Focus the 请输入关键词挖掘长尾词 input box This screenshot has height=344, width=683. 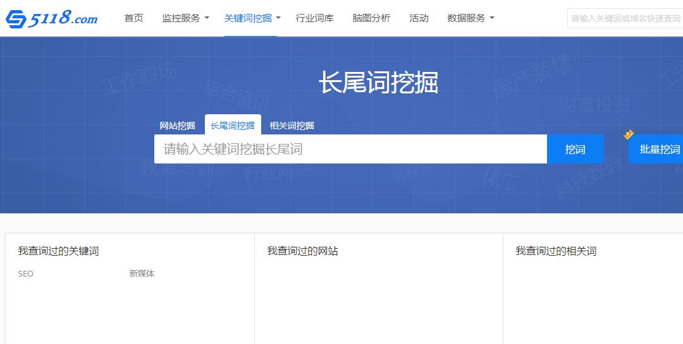click(x=350, y=149)
